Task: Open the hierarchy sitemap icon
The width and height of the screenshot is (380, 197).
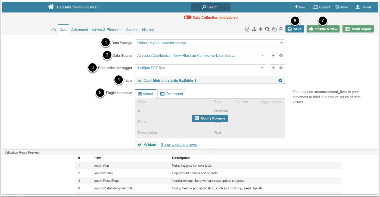Action: pos(254,29)
